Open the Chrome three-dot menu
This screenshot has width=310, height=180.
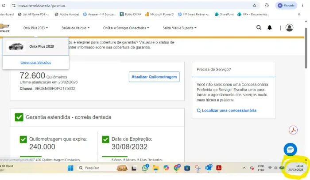[x=302, y=5]
